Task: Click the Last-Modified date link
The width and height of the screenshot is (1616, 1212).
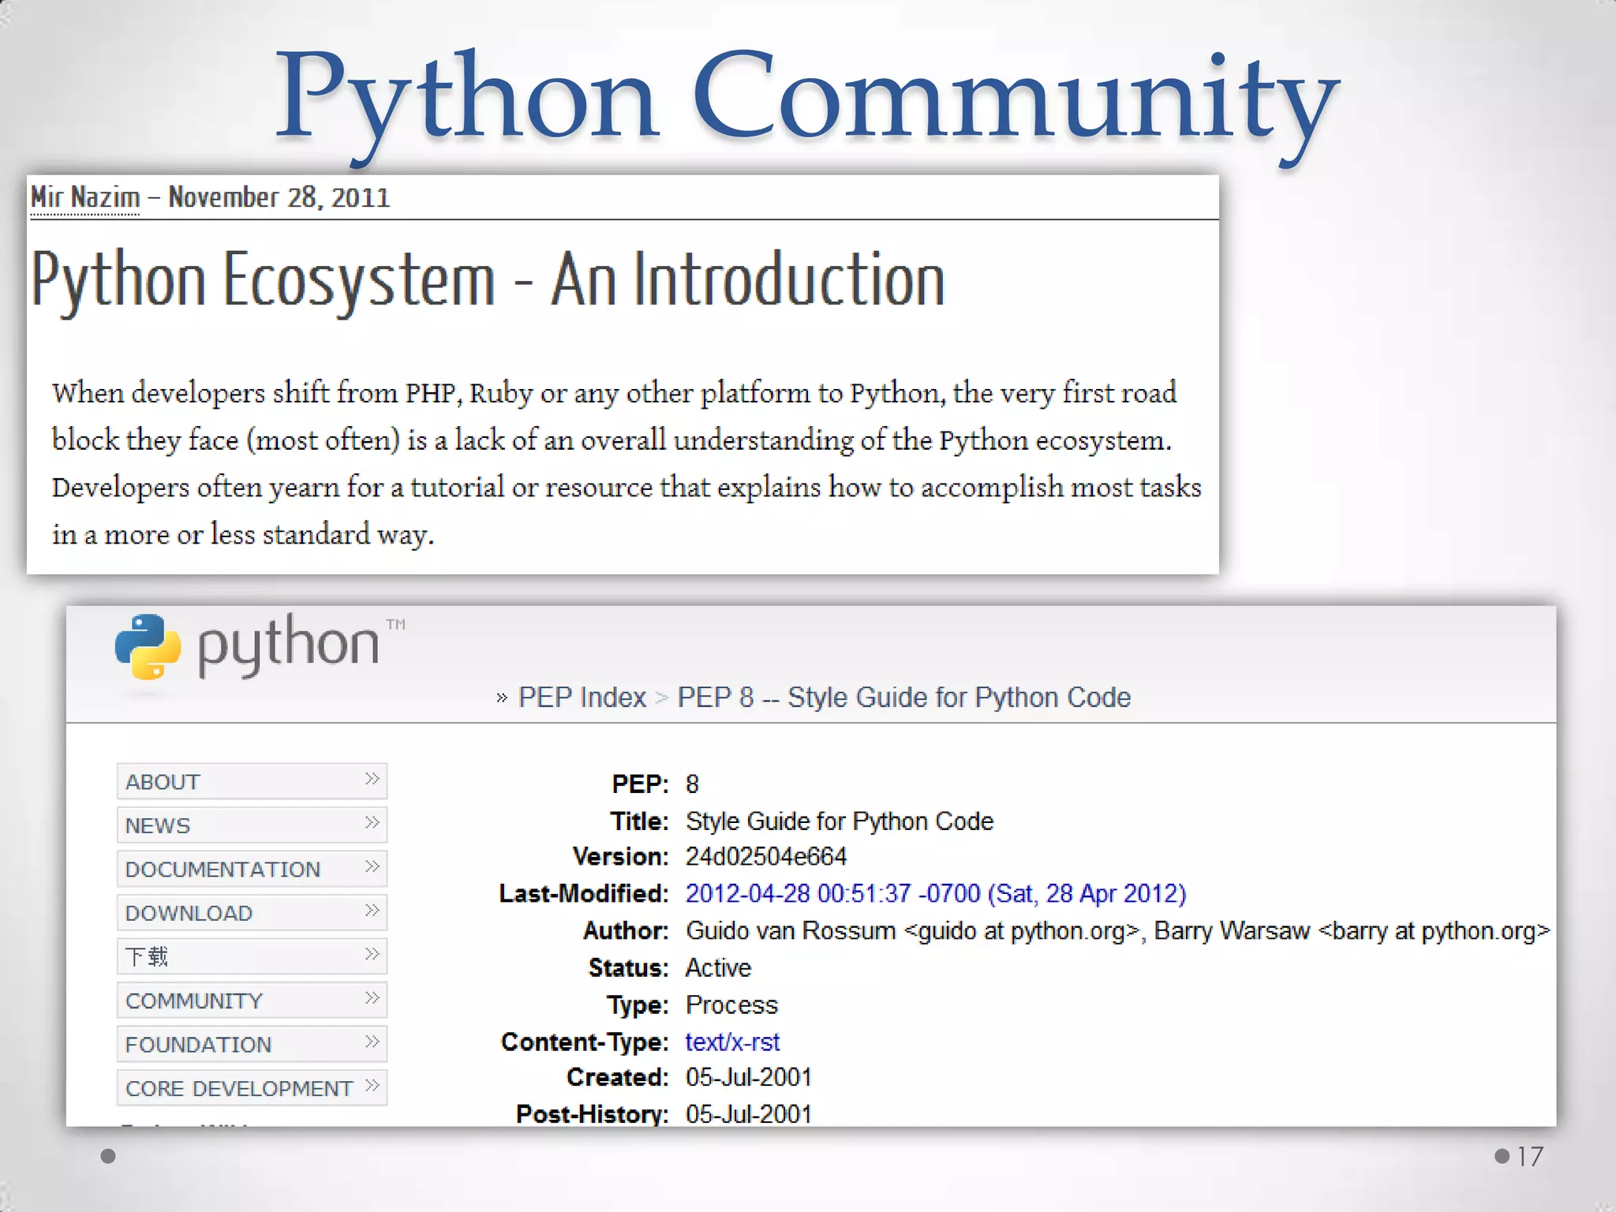Action: click(x=935, y=893)
